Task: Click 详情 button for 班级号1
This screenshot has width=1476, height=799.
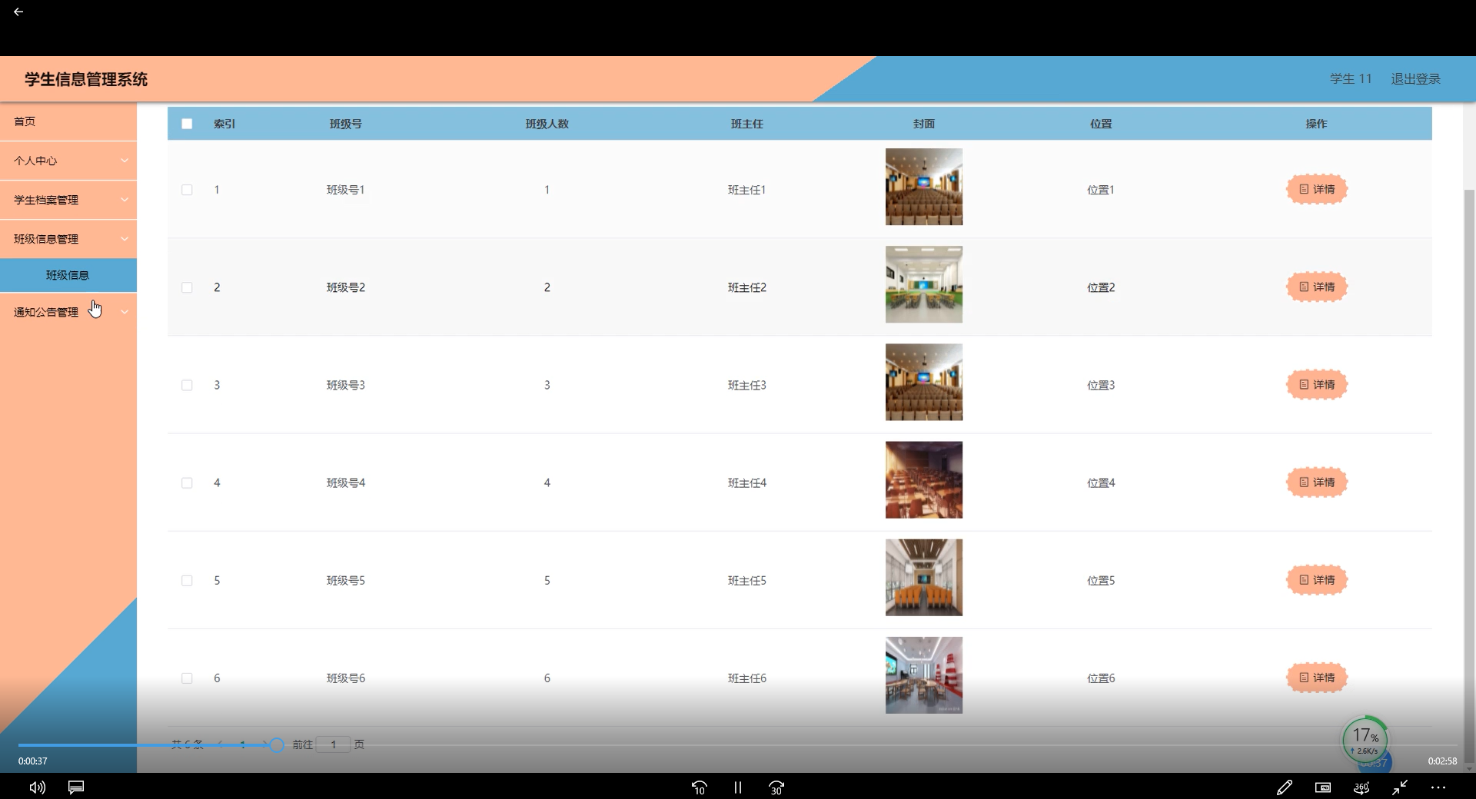Action: (x=1317, y=189)
